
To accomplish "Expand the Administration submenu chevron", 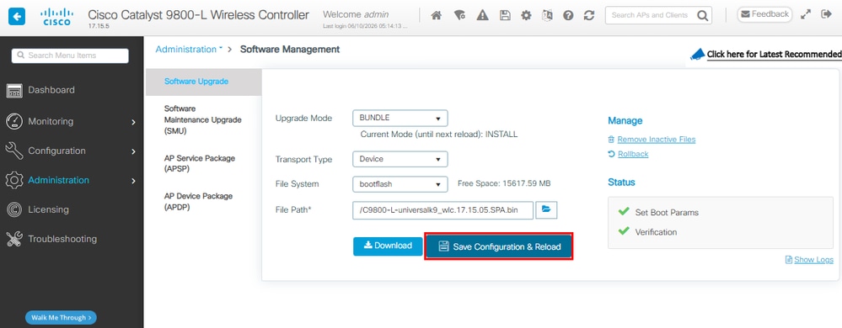I will pos(133,181).
